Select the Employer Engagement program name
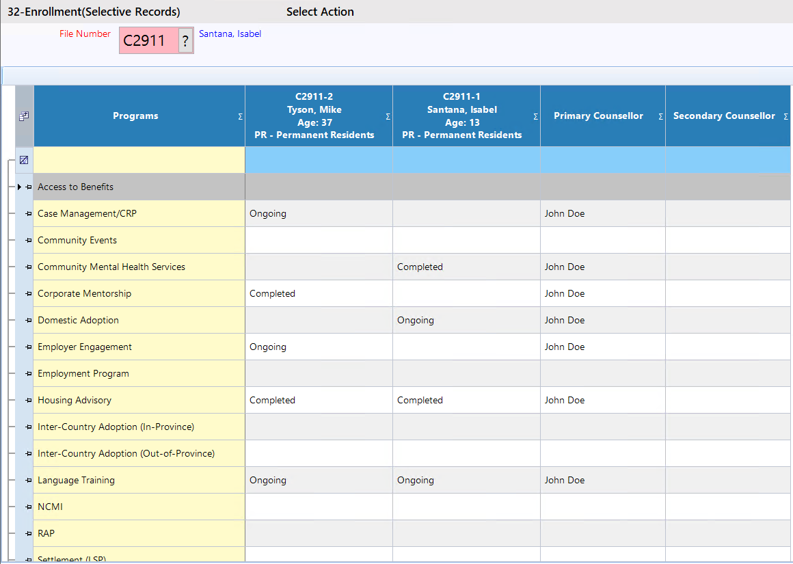Screen dimensions: 793x564 (x=85, y=347)
